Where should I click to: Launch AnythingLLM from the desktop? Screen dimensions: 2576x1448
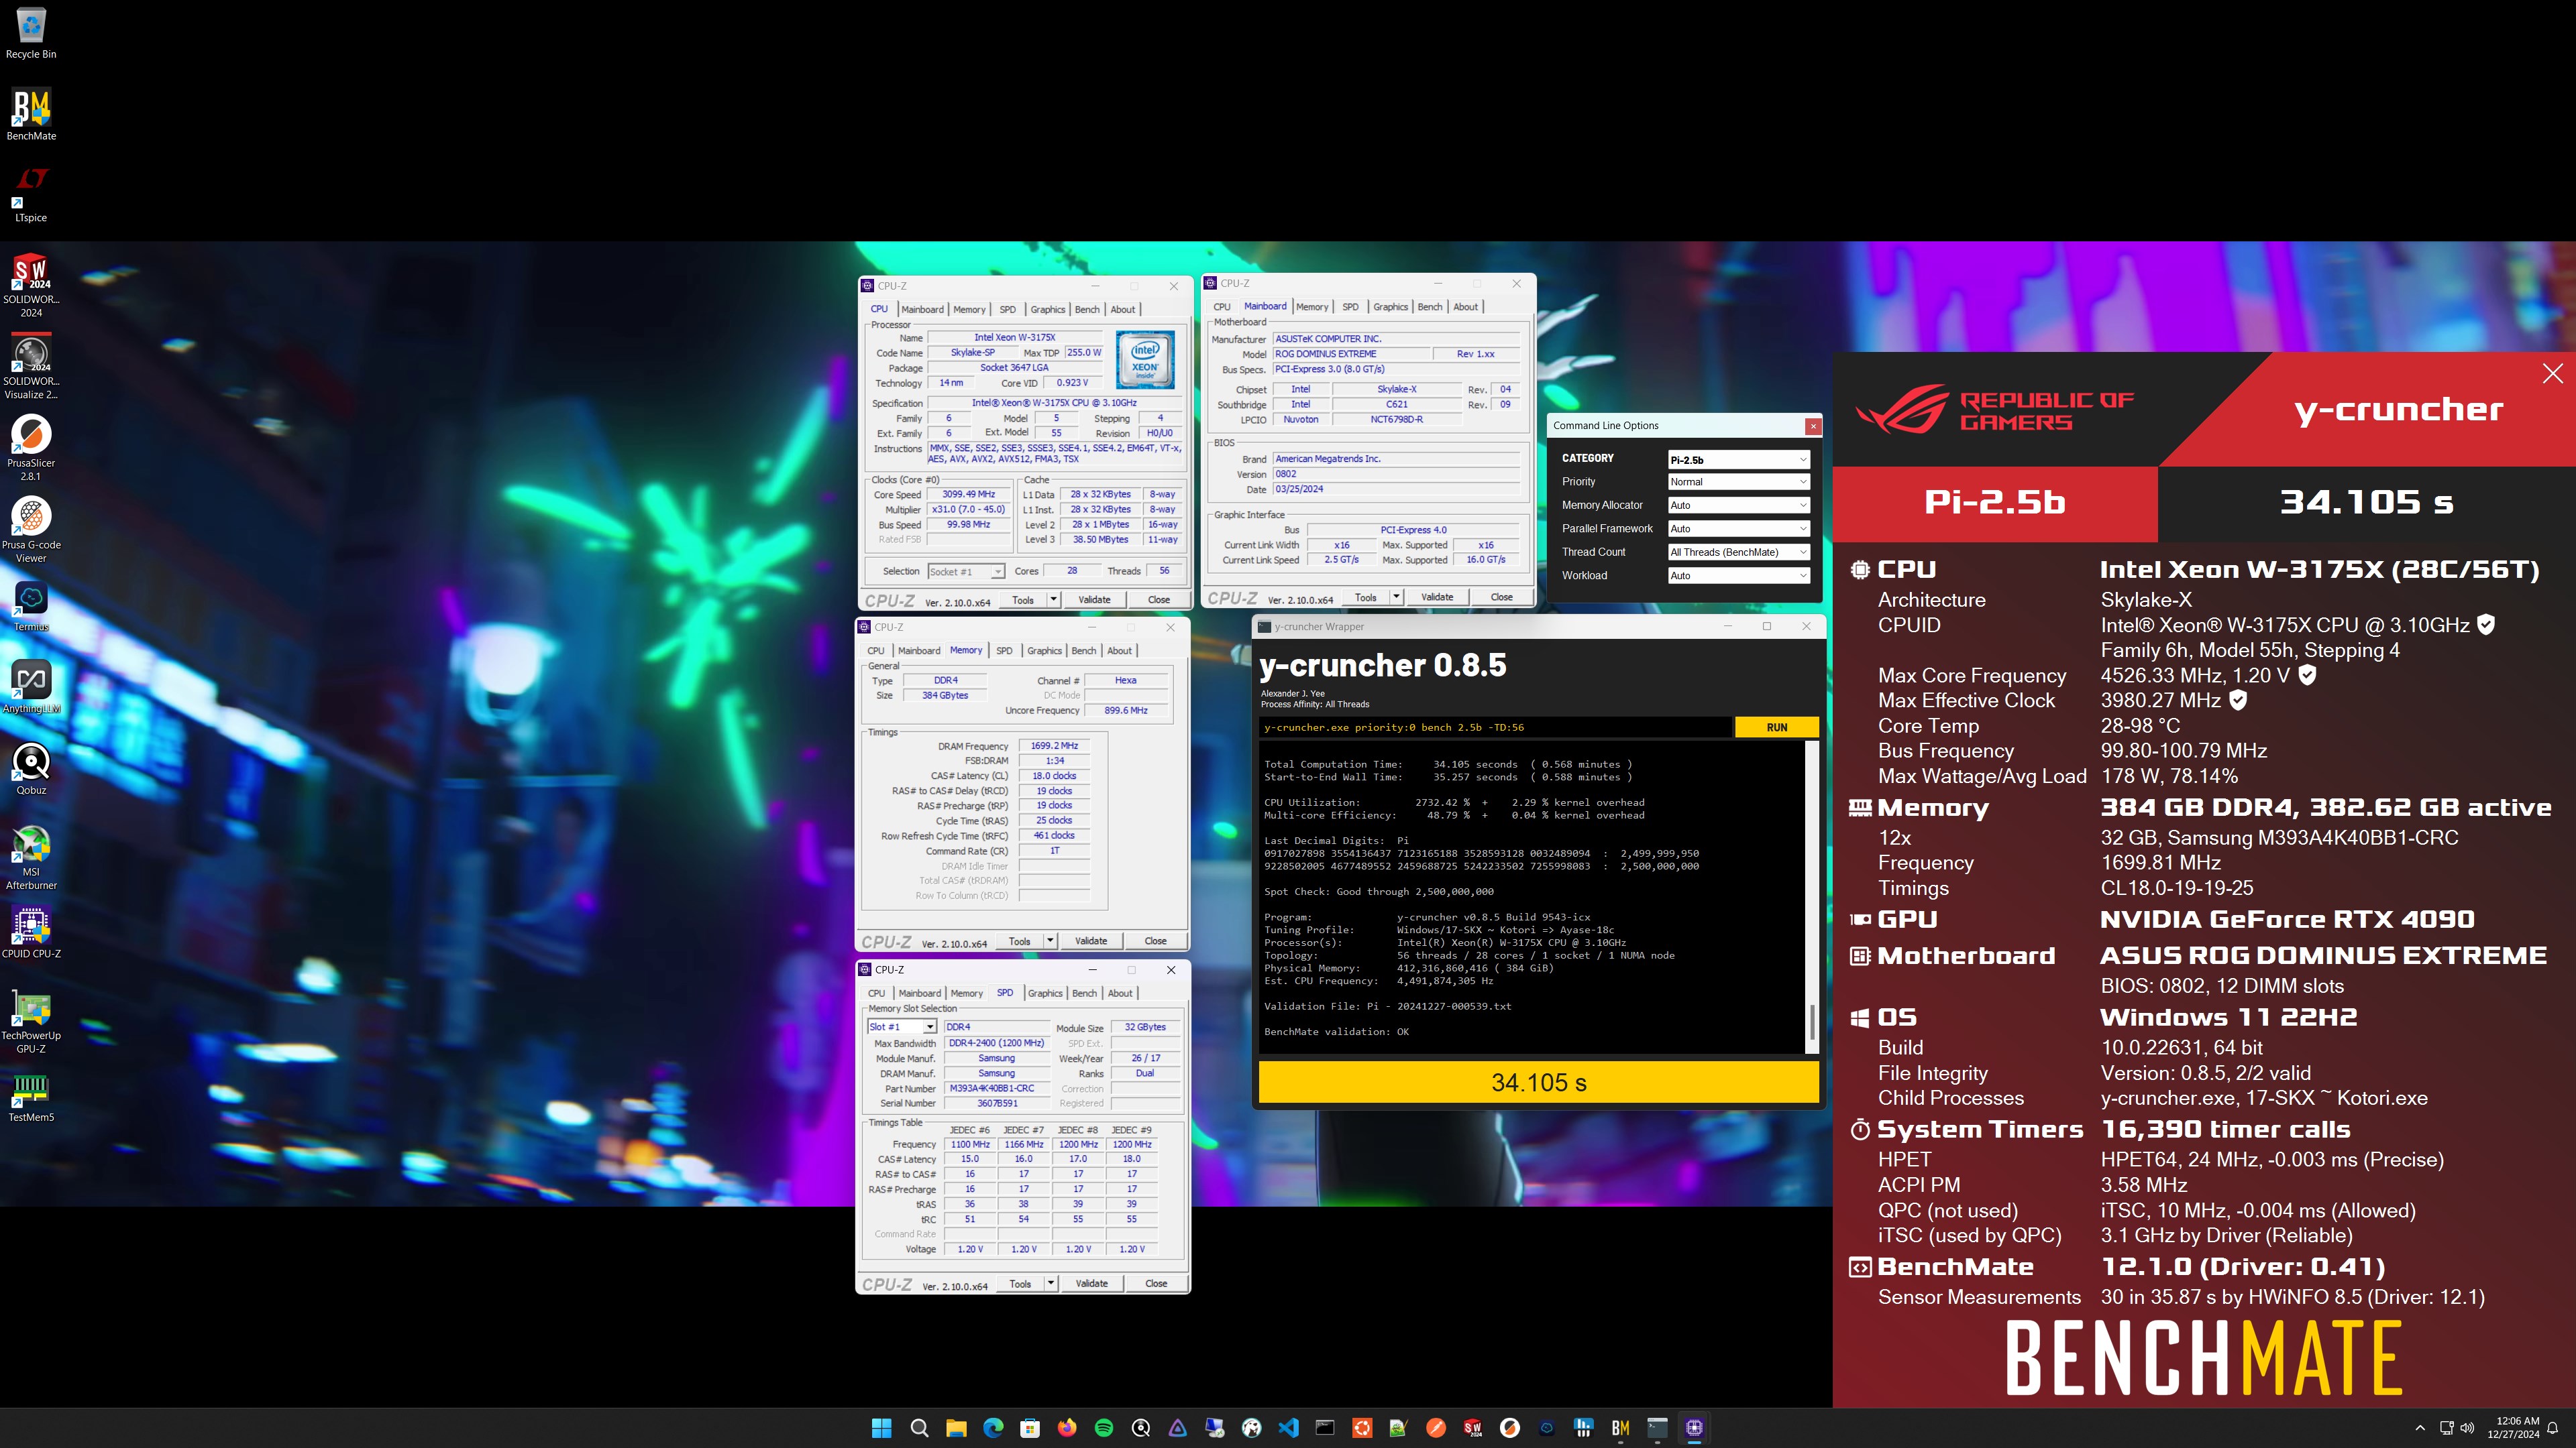pos(31,688)
